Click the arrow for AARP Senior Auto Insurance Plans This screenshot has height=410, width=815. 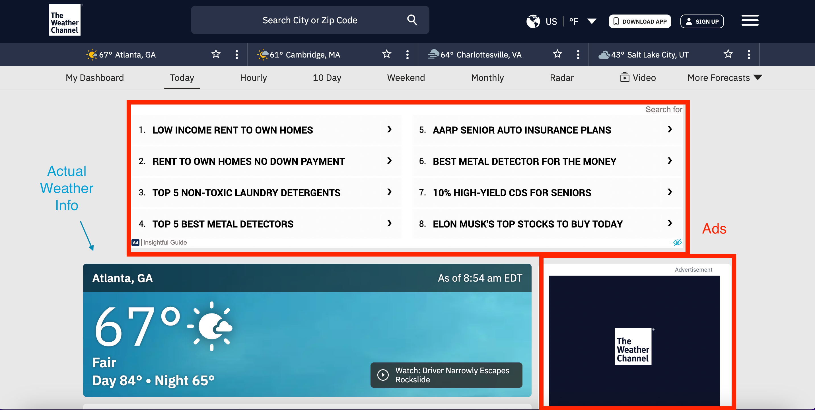click(670, 129)
